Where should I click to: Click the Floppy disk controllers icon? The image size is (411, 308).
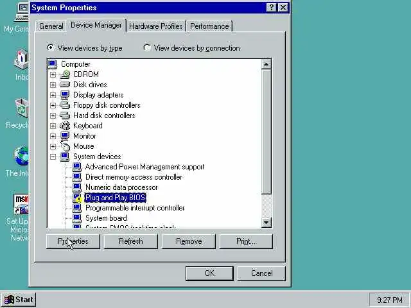(x=65, y=105)
